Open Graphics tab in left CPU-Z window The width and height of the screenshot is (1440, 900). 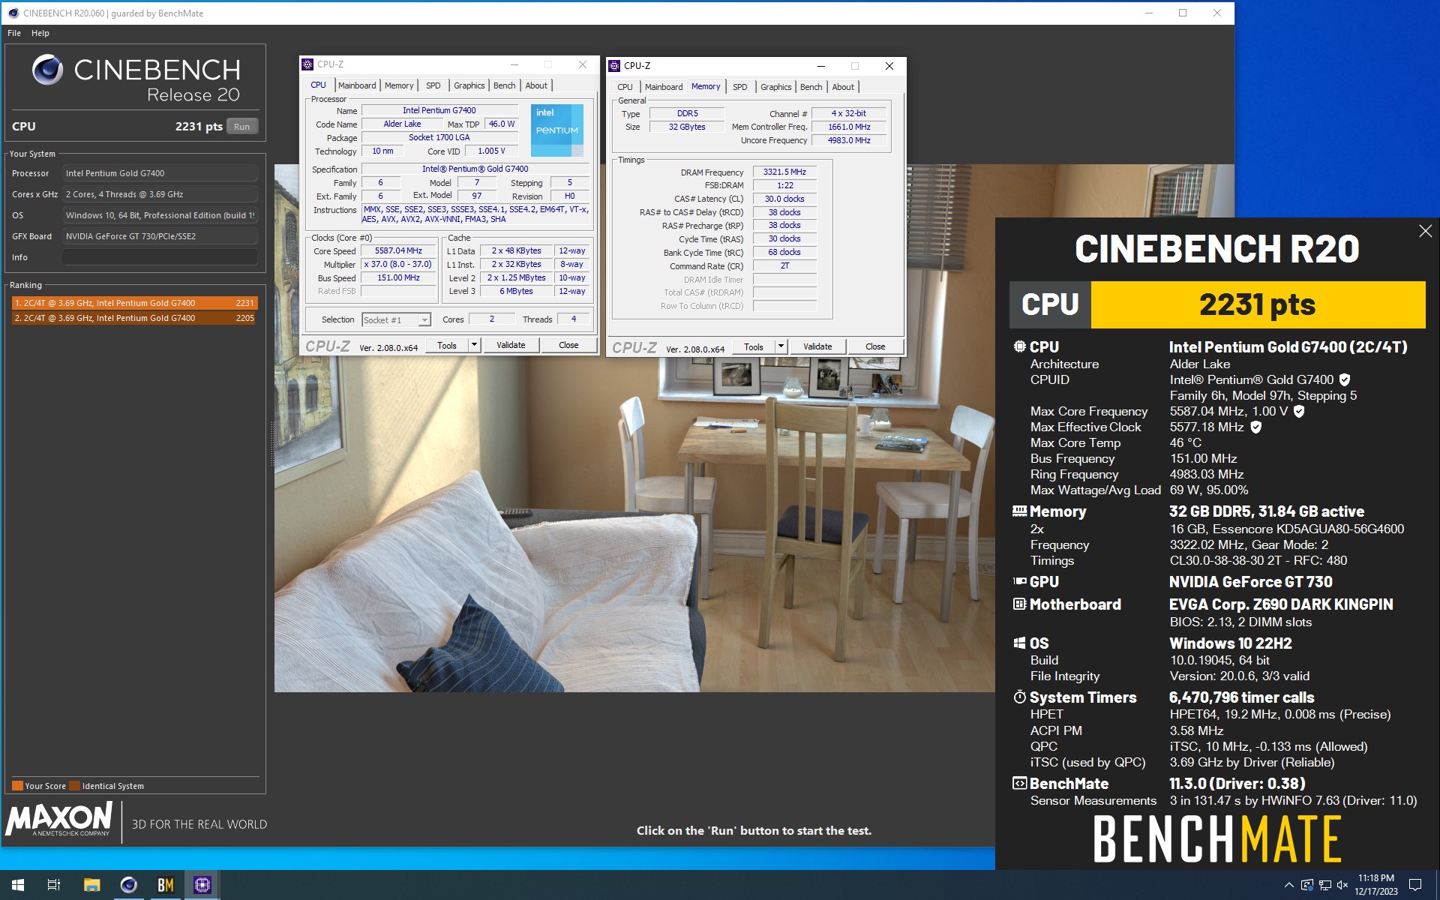point(469,85)
